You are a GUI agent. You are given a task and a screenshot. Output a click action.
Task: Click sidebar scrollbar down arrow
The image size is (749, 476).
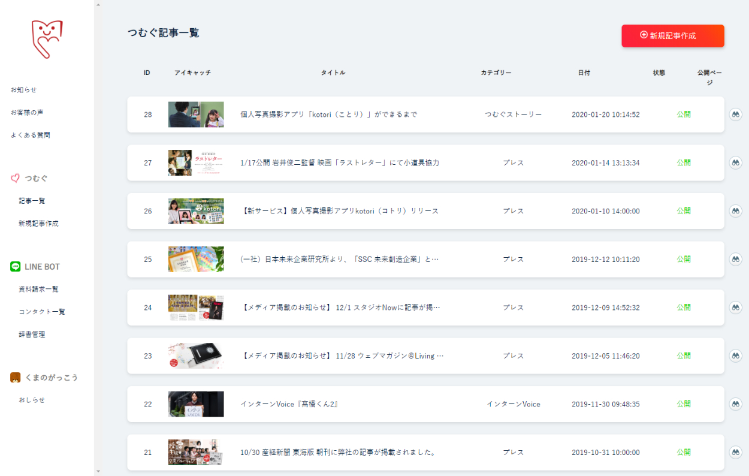98,471
